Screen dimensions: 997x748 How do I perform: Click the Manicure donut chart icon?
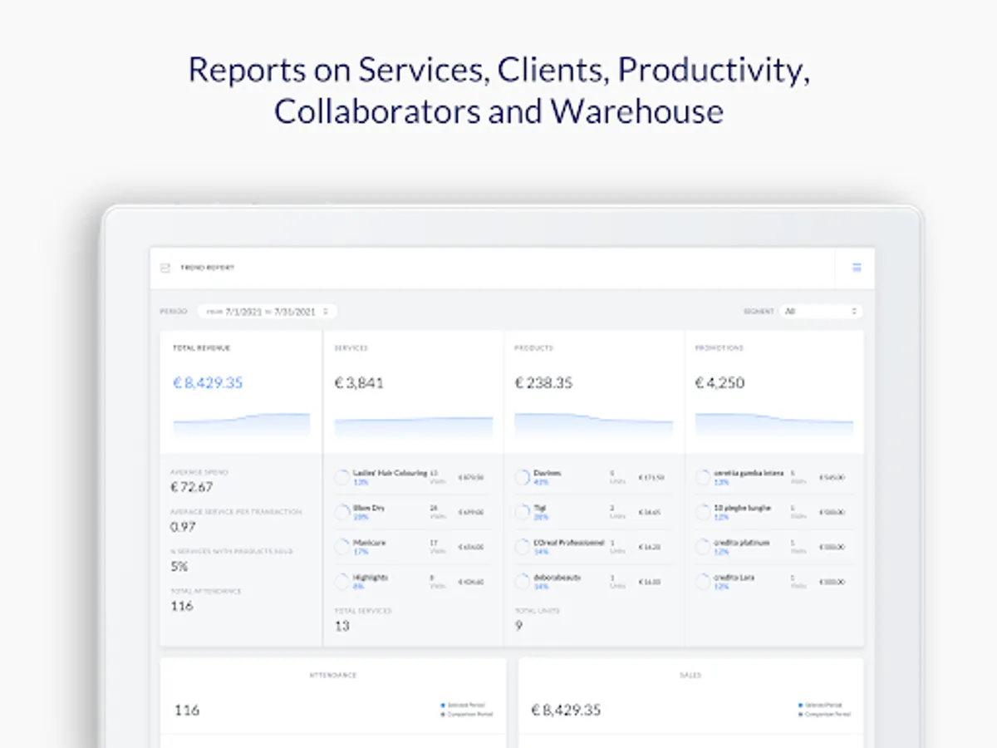coord(341,546)
